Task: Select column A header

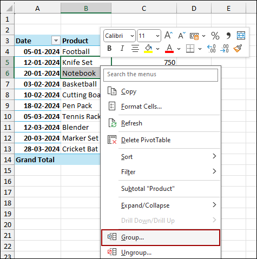Action: click(x=37, y=8)
